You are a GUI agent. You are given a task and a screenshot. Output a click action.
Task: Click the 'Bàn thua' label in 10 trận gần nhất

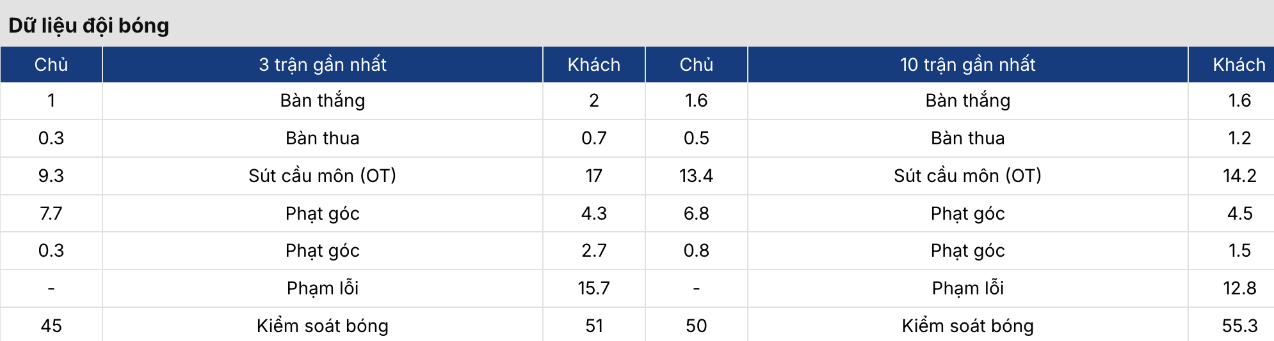tap(967, 138)
